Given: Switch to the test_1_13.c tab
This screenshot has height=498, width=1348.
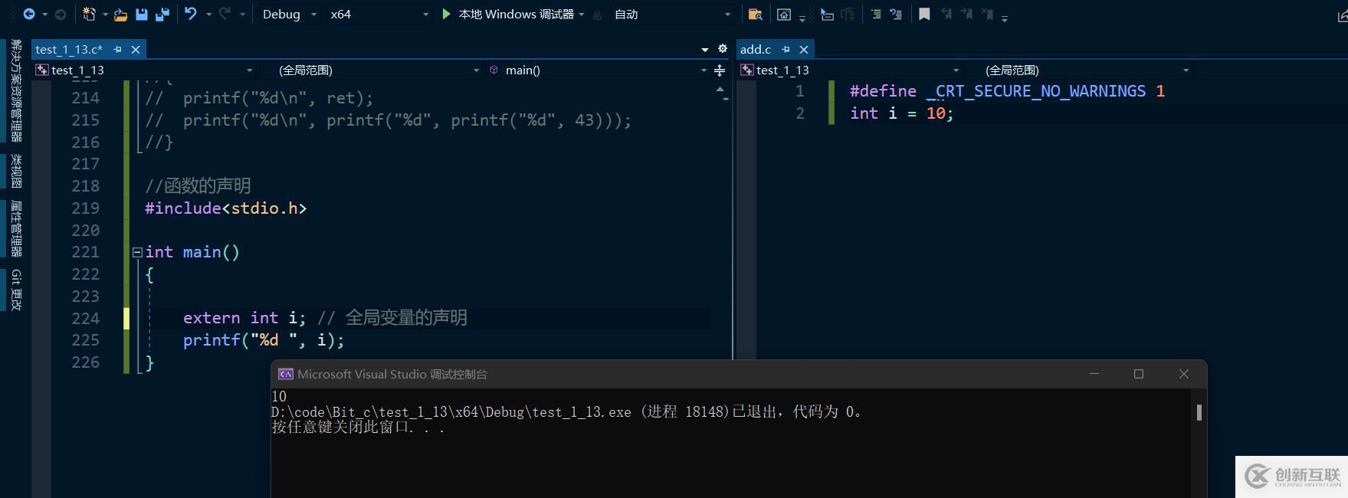Looking at the screenshot, I should coord(68,49).
